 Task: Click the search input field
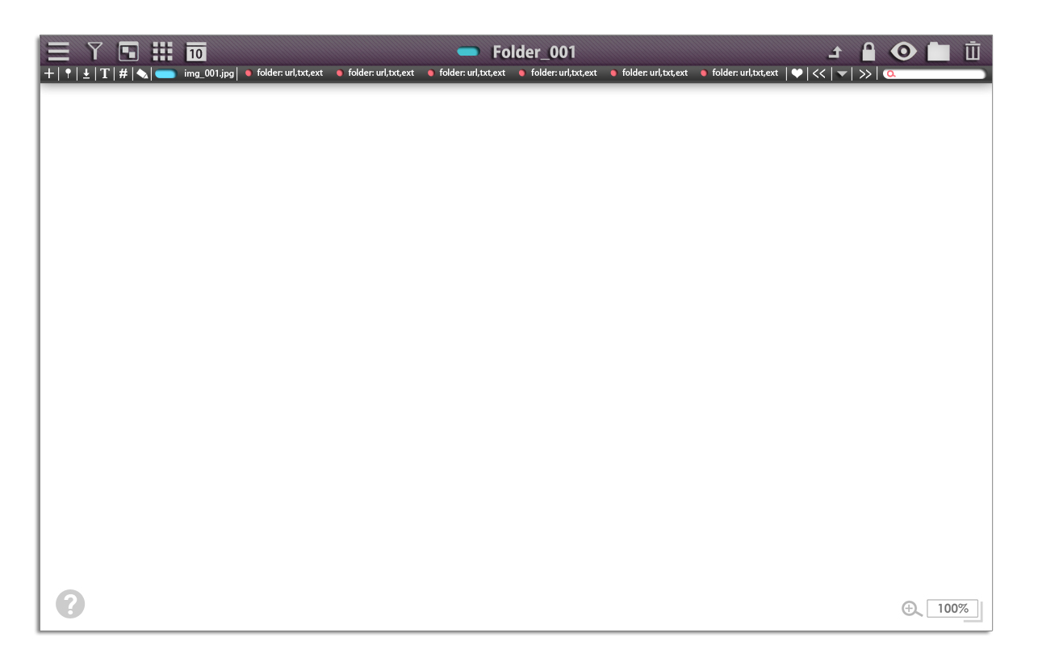pos(938,74)
